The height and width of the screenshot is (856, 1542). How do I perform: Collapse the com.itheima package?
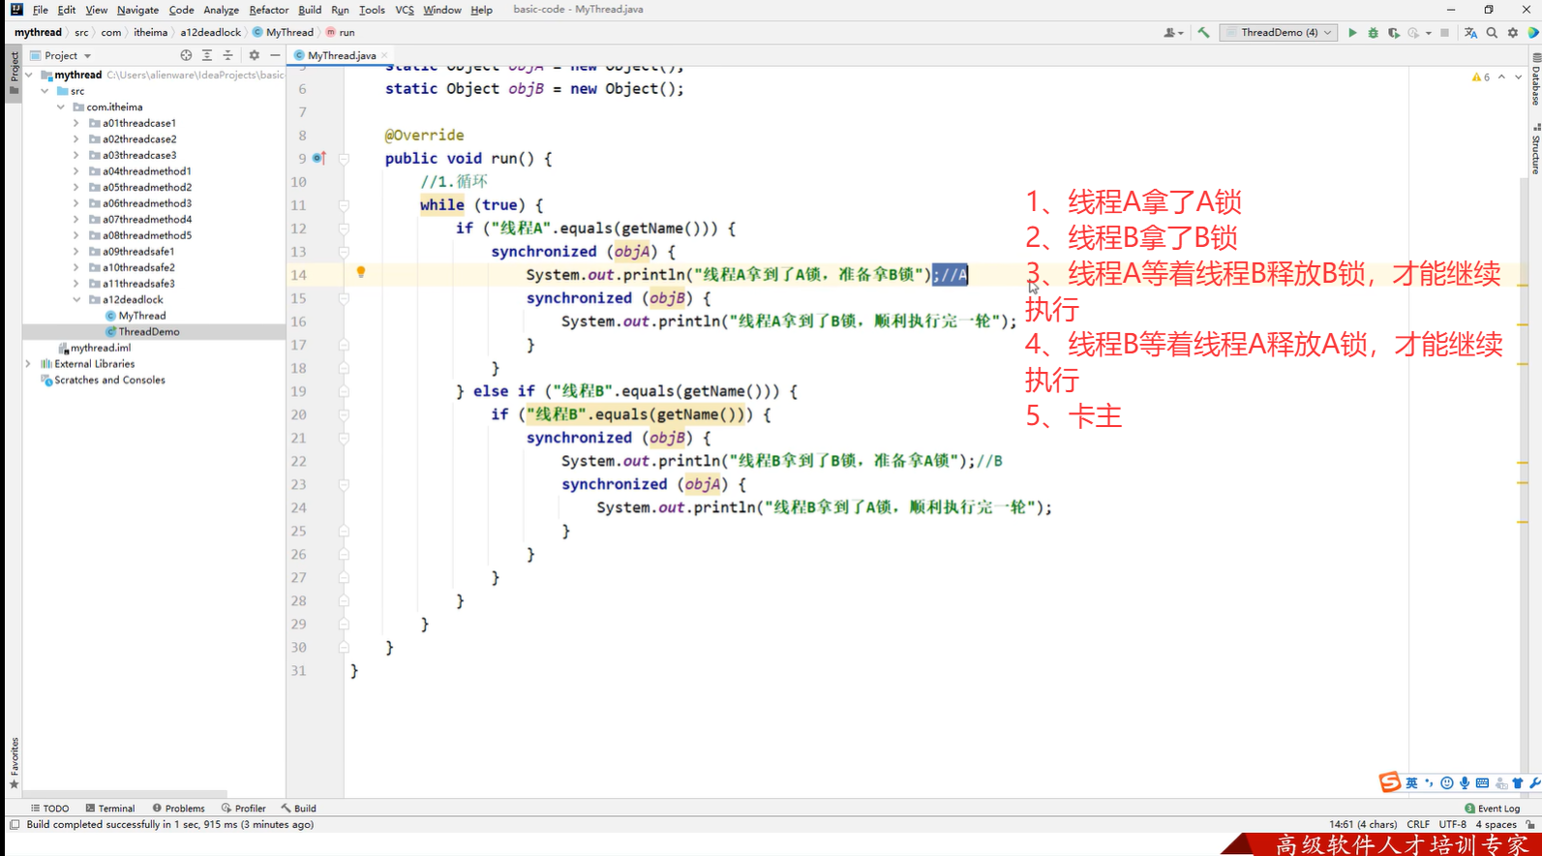point(61,107)
